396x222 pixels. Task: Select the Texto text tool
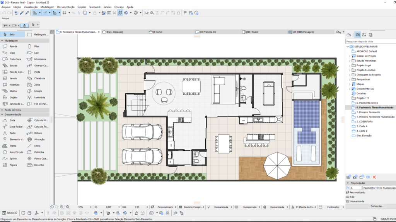tap(12, 133)
